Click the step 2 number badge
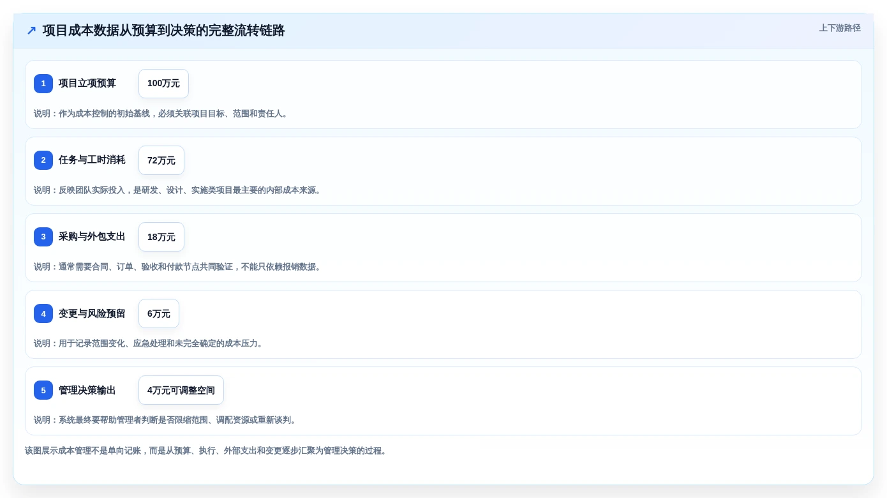 [43, 160]
